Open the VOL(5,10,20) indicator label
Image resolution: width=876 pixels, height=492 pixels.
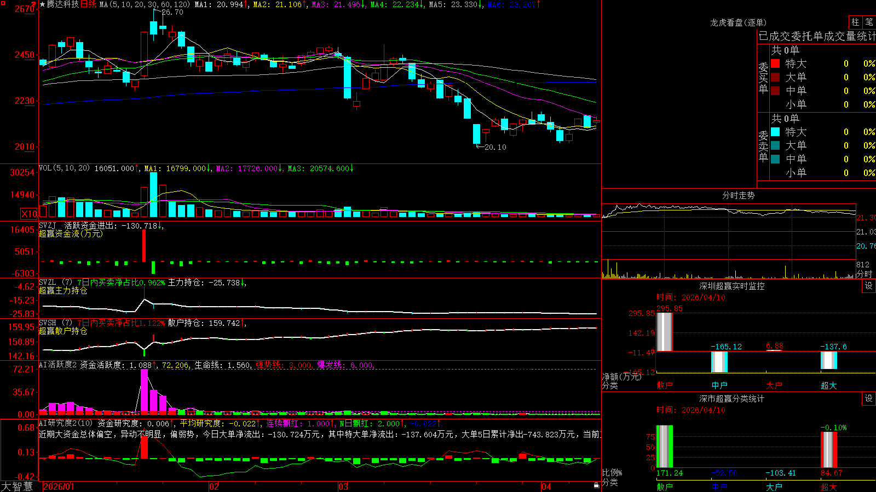pos(64,168)
